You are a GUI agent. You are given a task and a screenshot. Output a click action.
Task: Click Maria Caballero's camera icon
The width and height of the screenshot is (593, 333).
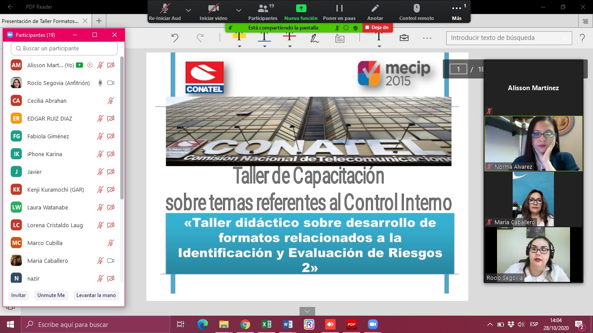click(111, 261)
